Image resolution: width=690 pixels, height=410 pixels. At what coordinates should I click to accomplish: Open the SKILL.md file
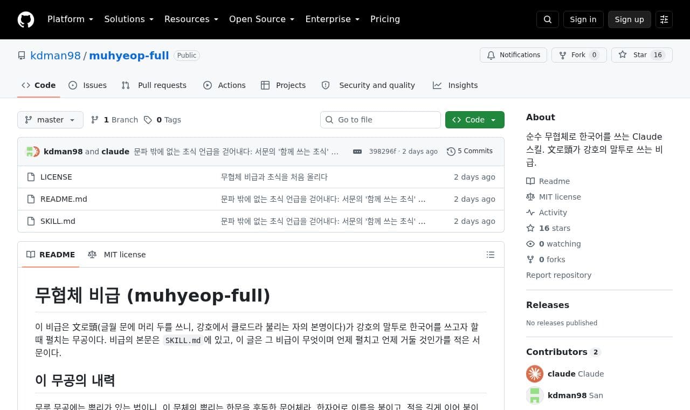(58, 221)
